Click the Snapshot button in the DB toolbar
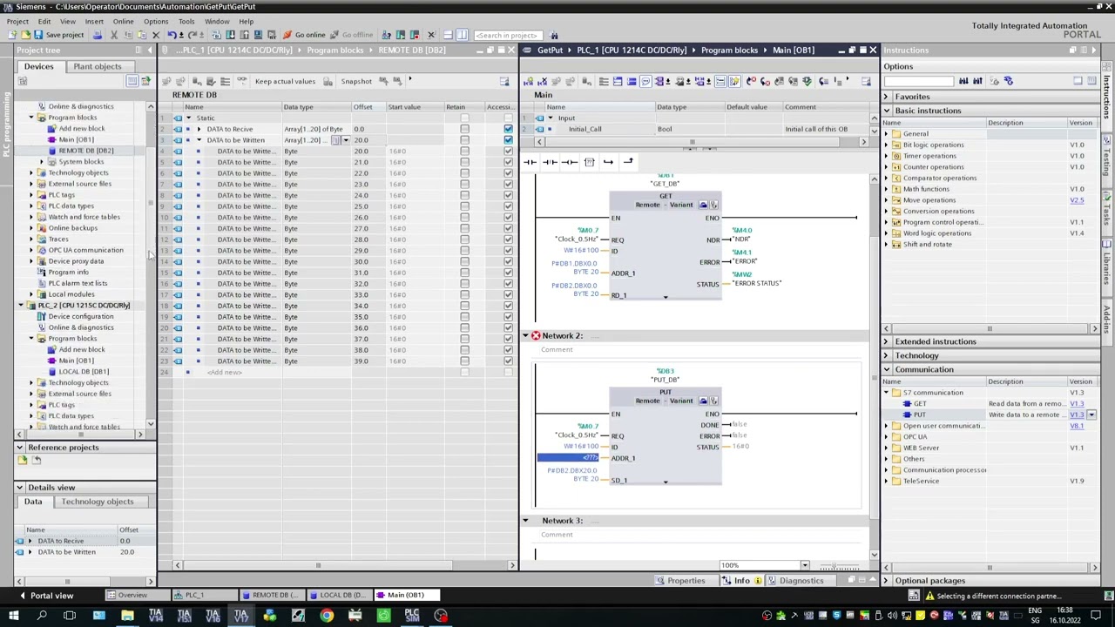This screenshot has height=627, width=1115. coord(356,81)
